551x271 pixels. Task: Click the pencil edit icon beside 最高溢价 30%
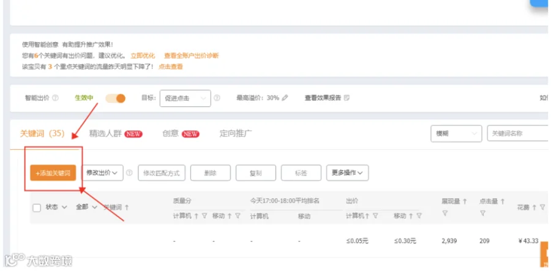click(285, 98)
